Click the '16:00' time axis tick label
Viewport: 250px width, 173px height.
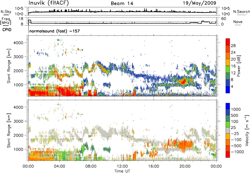tap(153, 166)
